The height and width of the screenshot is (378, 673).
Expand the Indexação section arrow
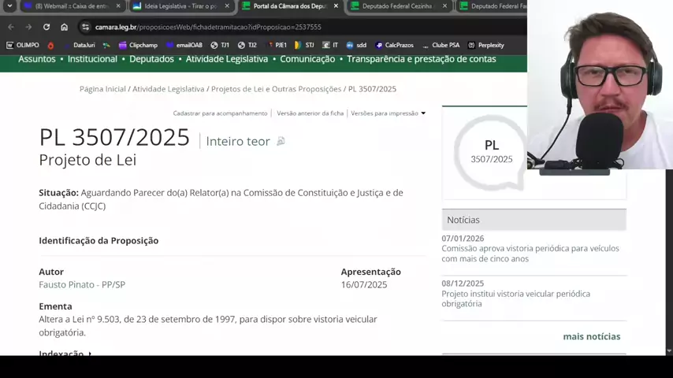(90, 354)
